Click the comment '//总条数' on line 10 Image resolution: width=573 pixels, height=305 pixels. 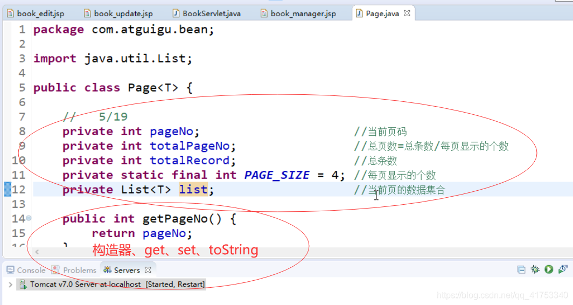pyautogui.click(x=375, y=161)
